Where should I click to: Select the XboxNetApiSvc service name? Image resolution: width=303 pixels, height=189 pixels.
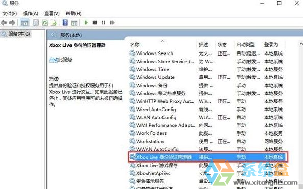pos(153,173)
